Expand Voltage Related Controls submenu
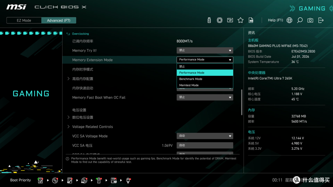This screenshot has width=333, height=187. [x=92, y=127]
